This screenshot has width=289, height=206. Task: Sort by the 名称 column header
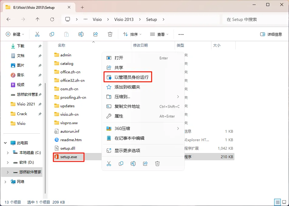62,45
